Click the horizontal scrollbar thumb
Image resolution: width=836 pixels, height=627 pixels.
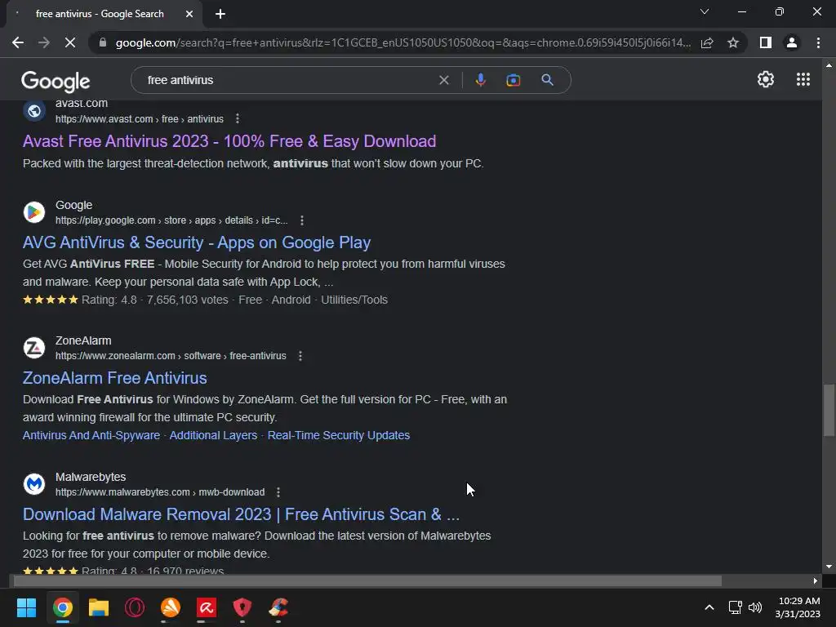tap(367, 580)
